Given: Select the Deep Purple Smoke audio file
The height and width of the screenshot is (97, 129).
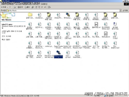Looking at the screenshot, I should click(58, 45).
